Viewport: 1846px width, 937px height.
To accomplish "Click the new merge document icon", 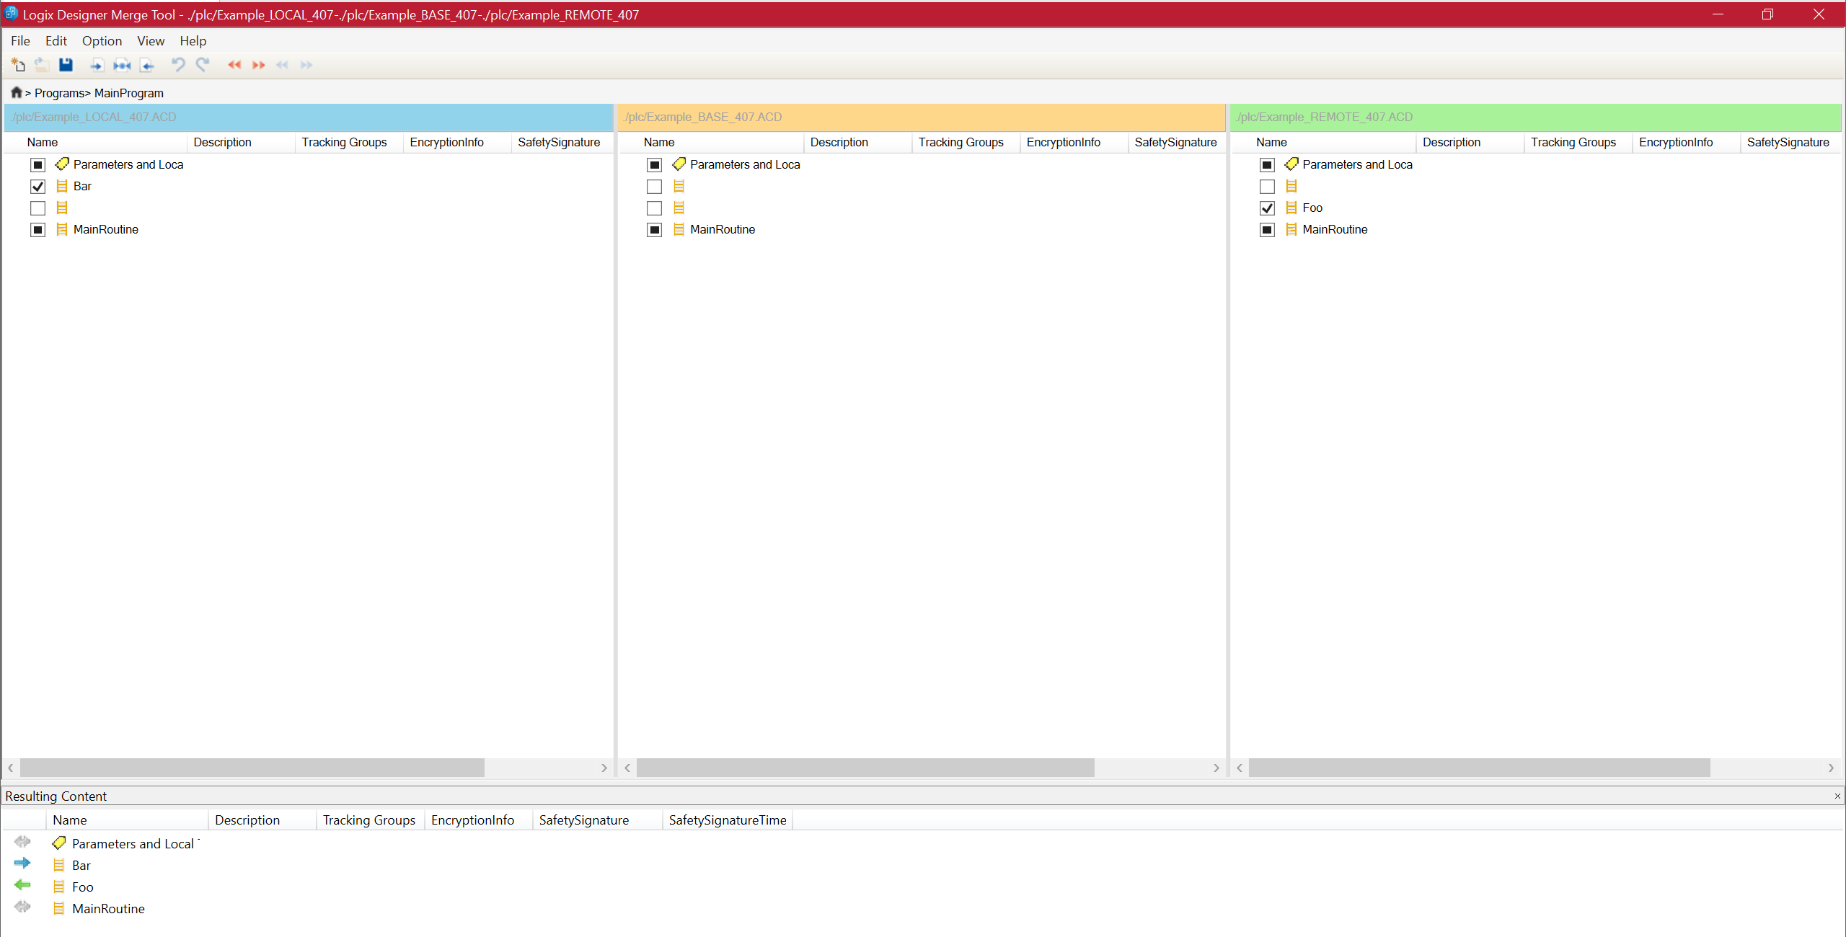I will [18, 65].
